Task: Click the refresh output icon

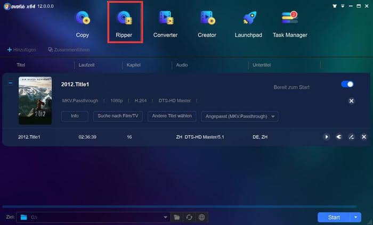Action: (x=189, y=217)
